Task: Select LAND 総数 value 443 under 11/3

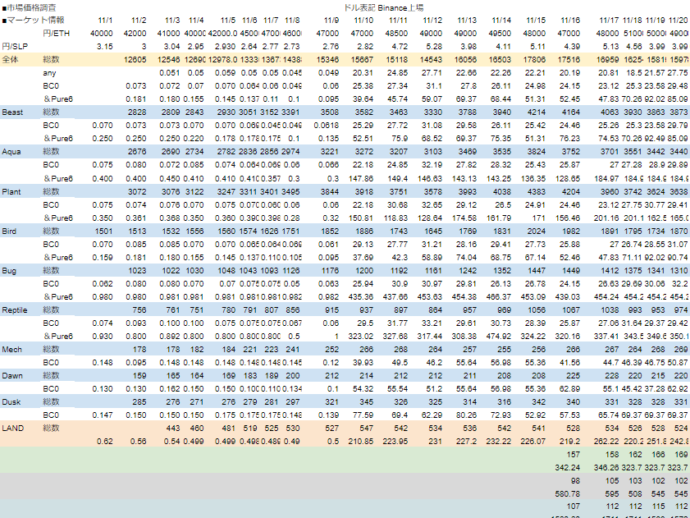Action: point(172,429)
